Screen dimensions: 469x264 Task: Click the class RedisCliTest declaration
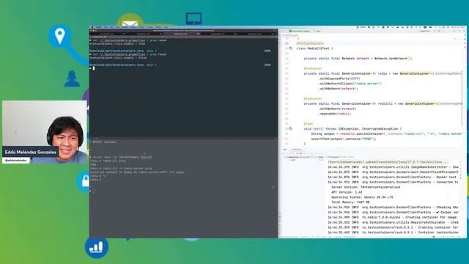point(314,48)
